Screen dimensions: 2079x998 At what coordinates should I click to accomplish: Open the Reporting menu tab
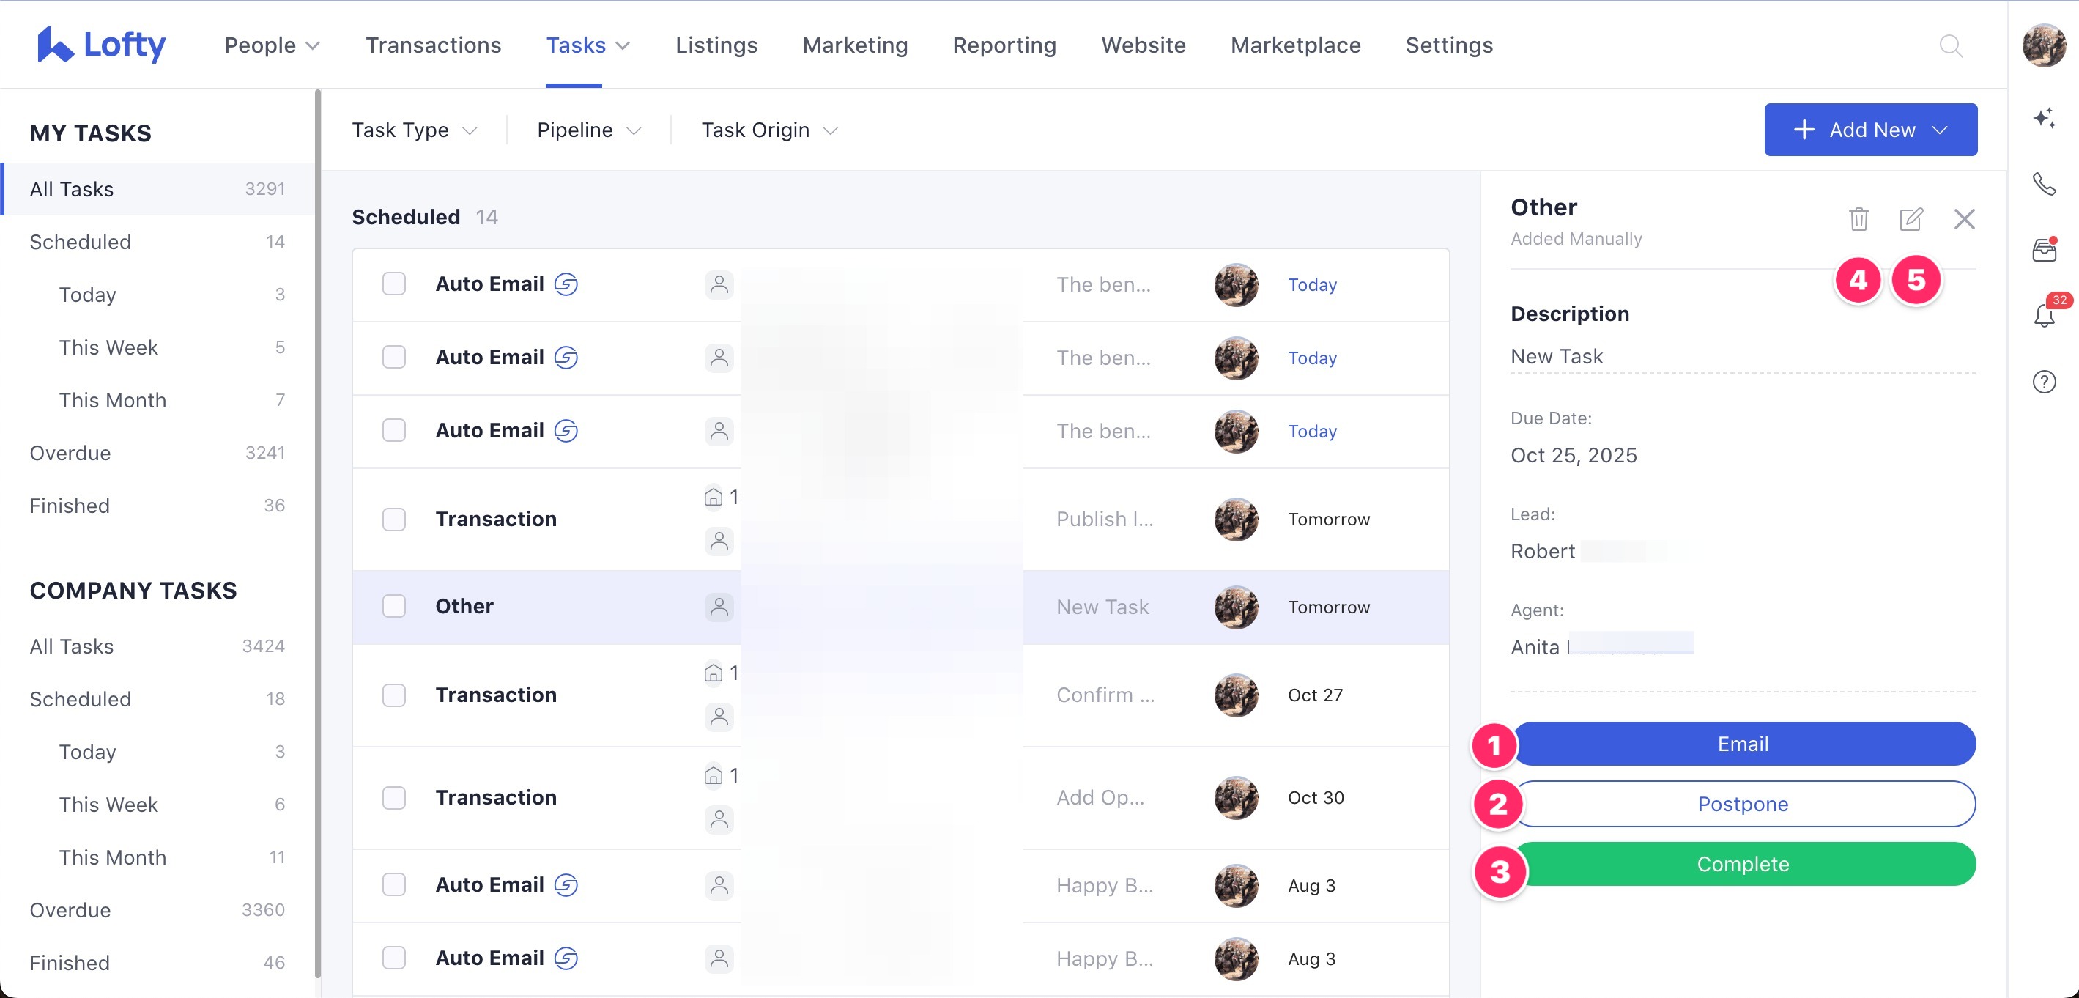[x=1004, y=45]
